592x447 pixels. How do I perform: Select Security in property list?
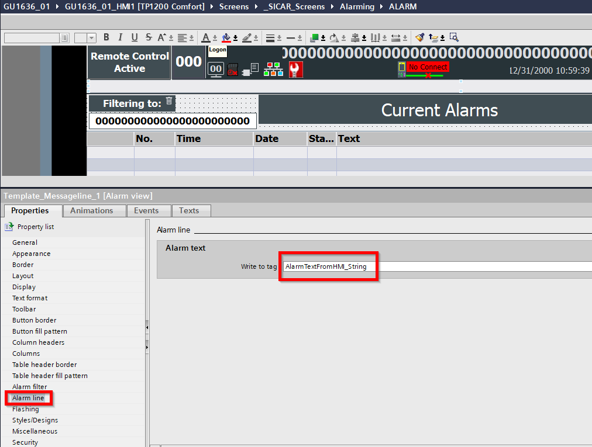[25, 442]
